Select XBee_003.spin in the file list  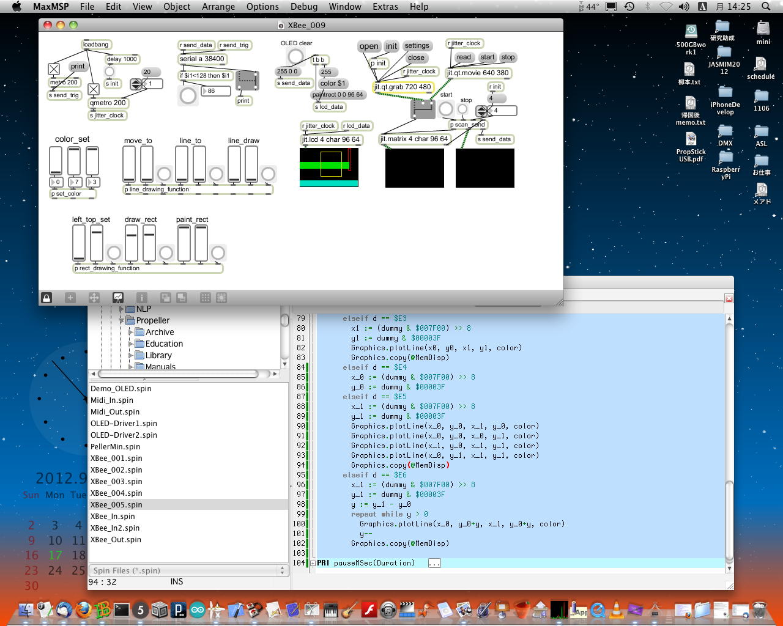coord(116,482)
